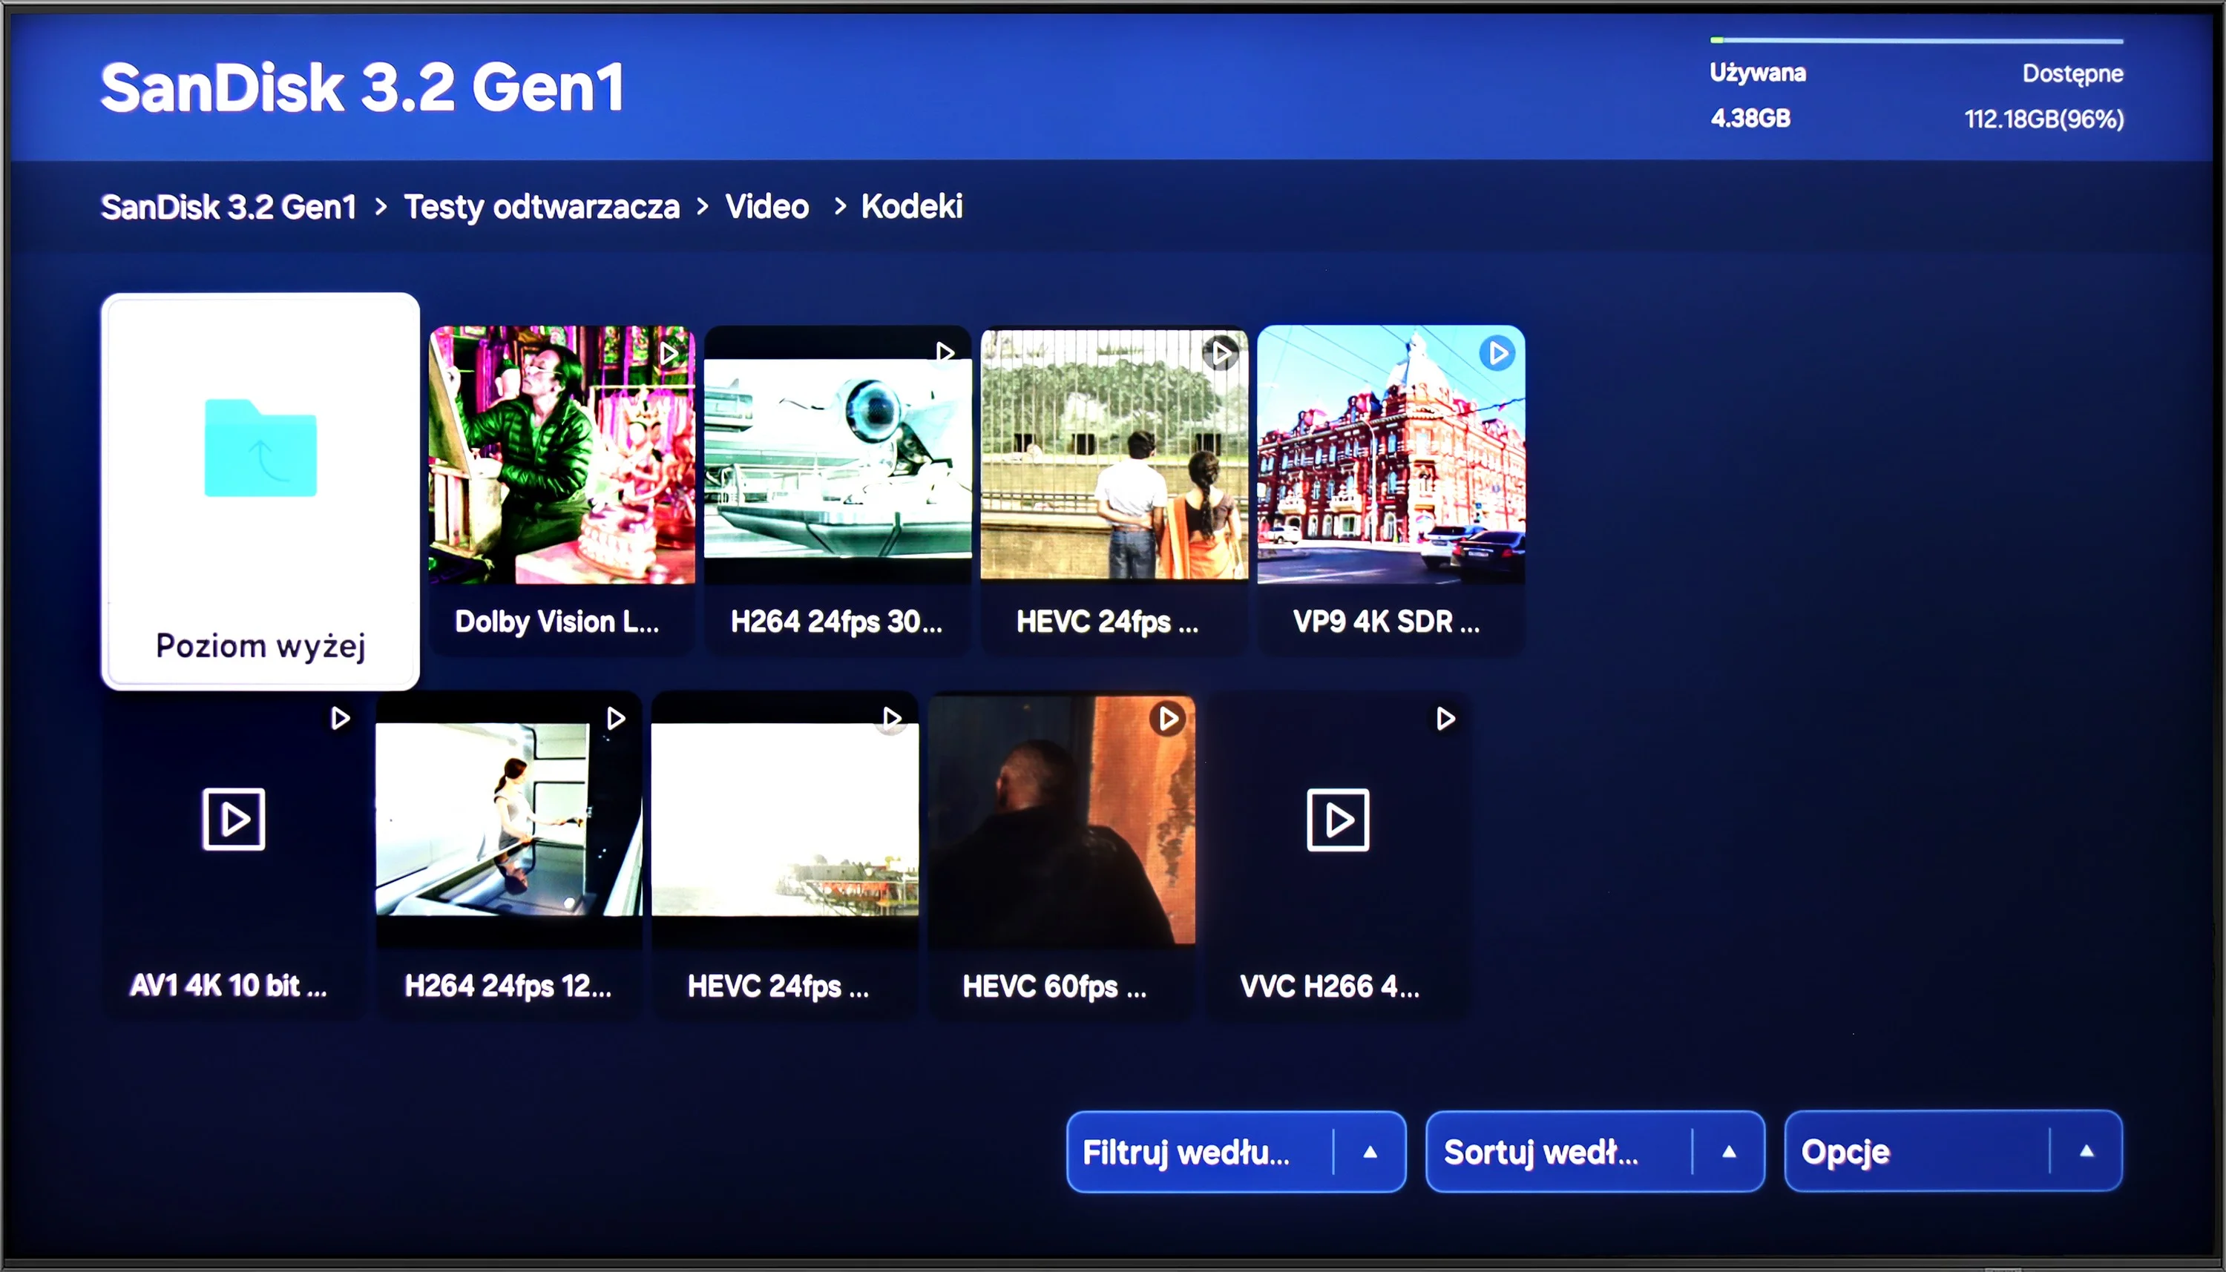Expand the Sortuj według dropdown
2226x1272 pixels.
coord(1595,1151)
